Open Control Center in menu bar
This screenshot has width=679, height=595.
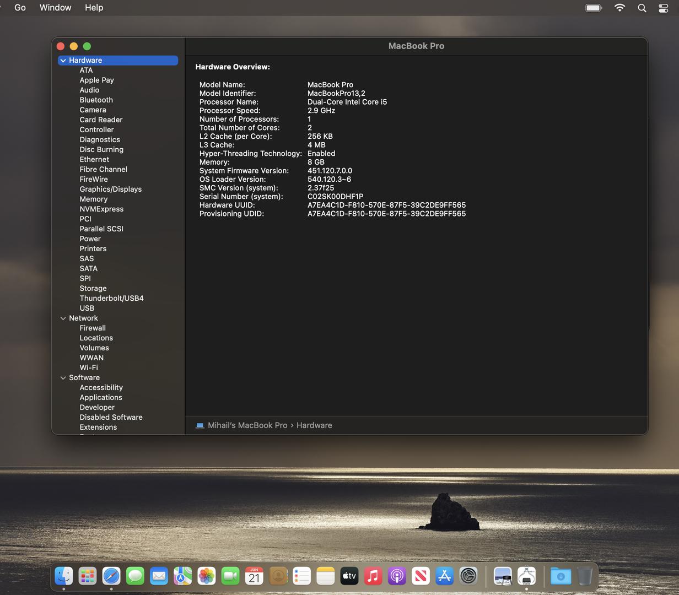(x=664, y=8)
